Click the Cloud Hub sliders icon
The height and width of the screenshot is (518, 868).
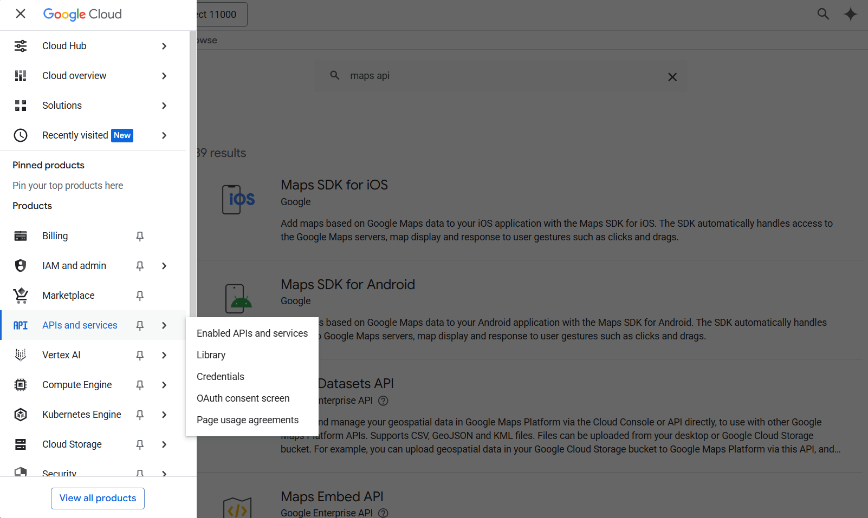[21, 46]
